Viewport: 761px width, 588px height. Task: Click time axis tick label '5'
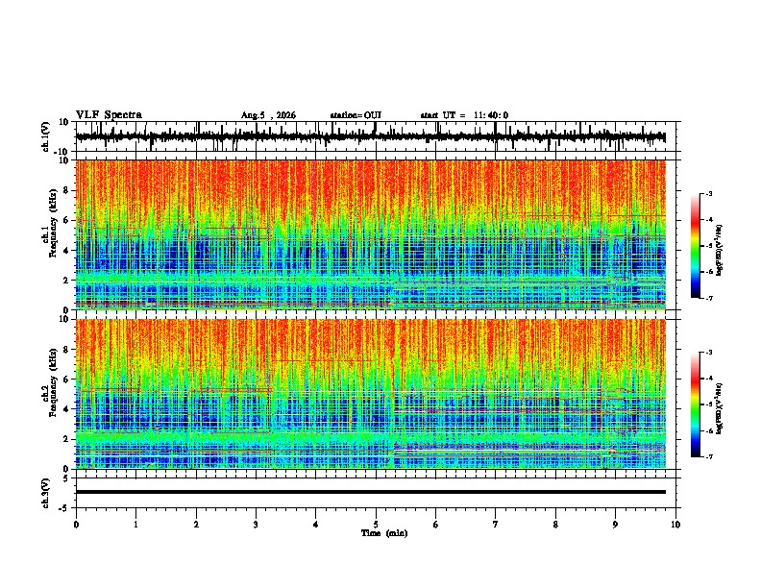tap(376, 525)
